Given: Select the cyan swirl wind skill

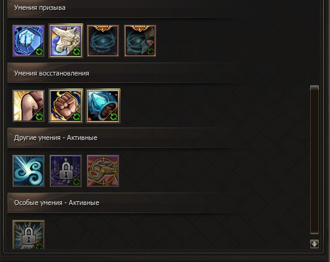Looking at the screenshot, I should [x=29, y=171].
